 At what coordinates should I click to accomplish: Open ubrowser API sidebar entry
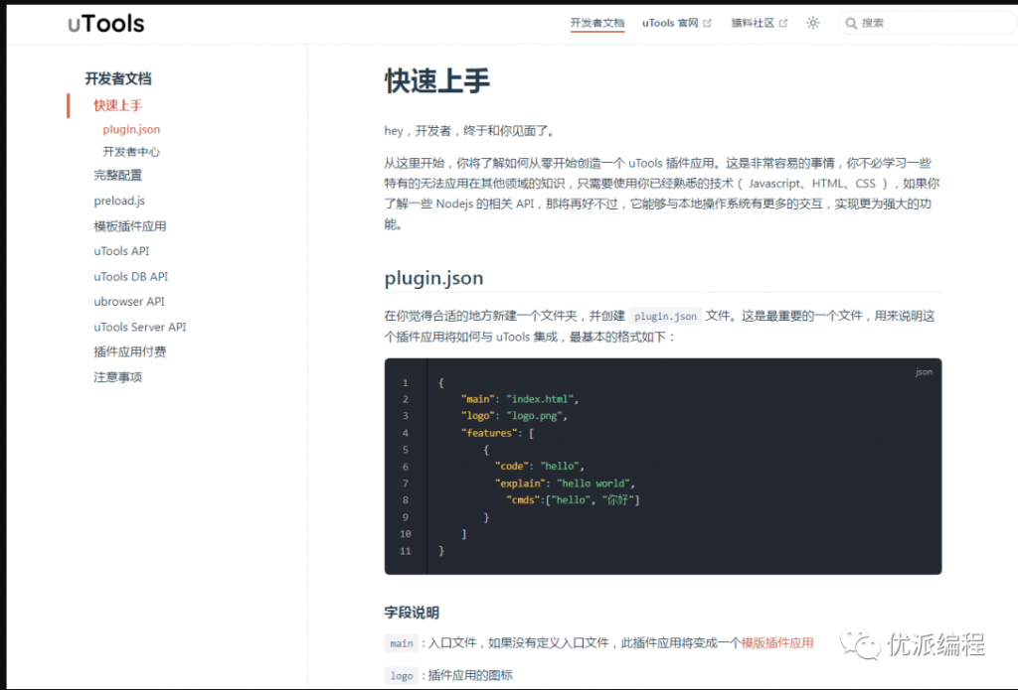[129, 301]
